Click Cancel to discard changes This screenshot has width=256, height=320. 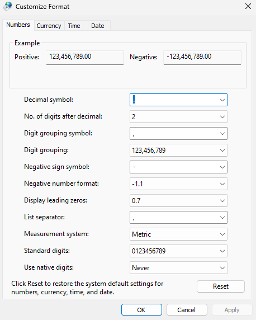187,310
